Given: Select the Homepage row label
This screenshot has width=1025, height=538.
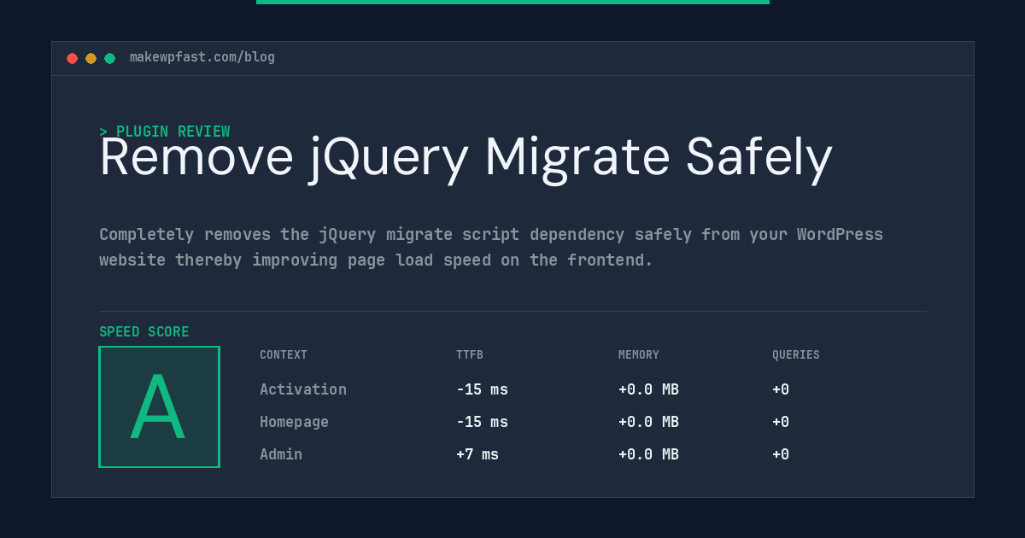Looking at the screenshot, I should point(294,422).
